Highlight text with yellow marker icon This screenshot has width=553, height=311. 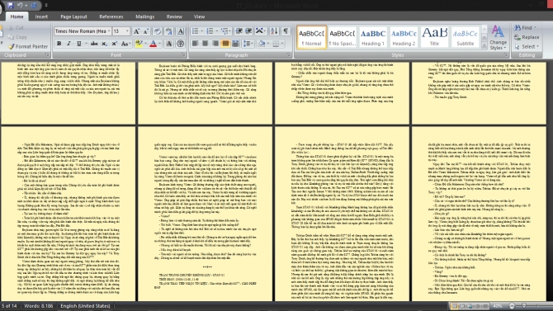(x=139, y=44)
